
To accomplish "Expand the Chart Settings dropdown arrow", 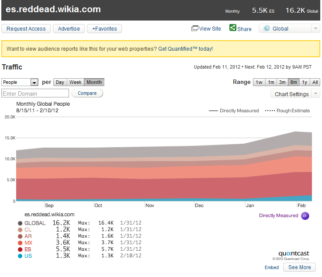I will point(315,94).
